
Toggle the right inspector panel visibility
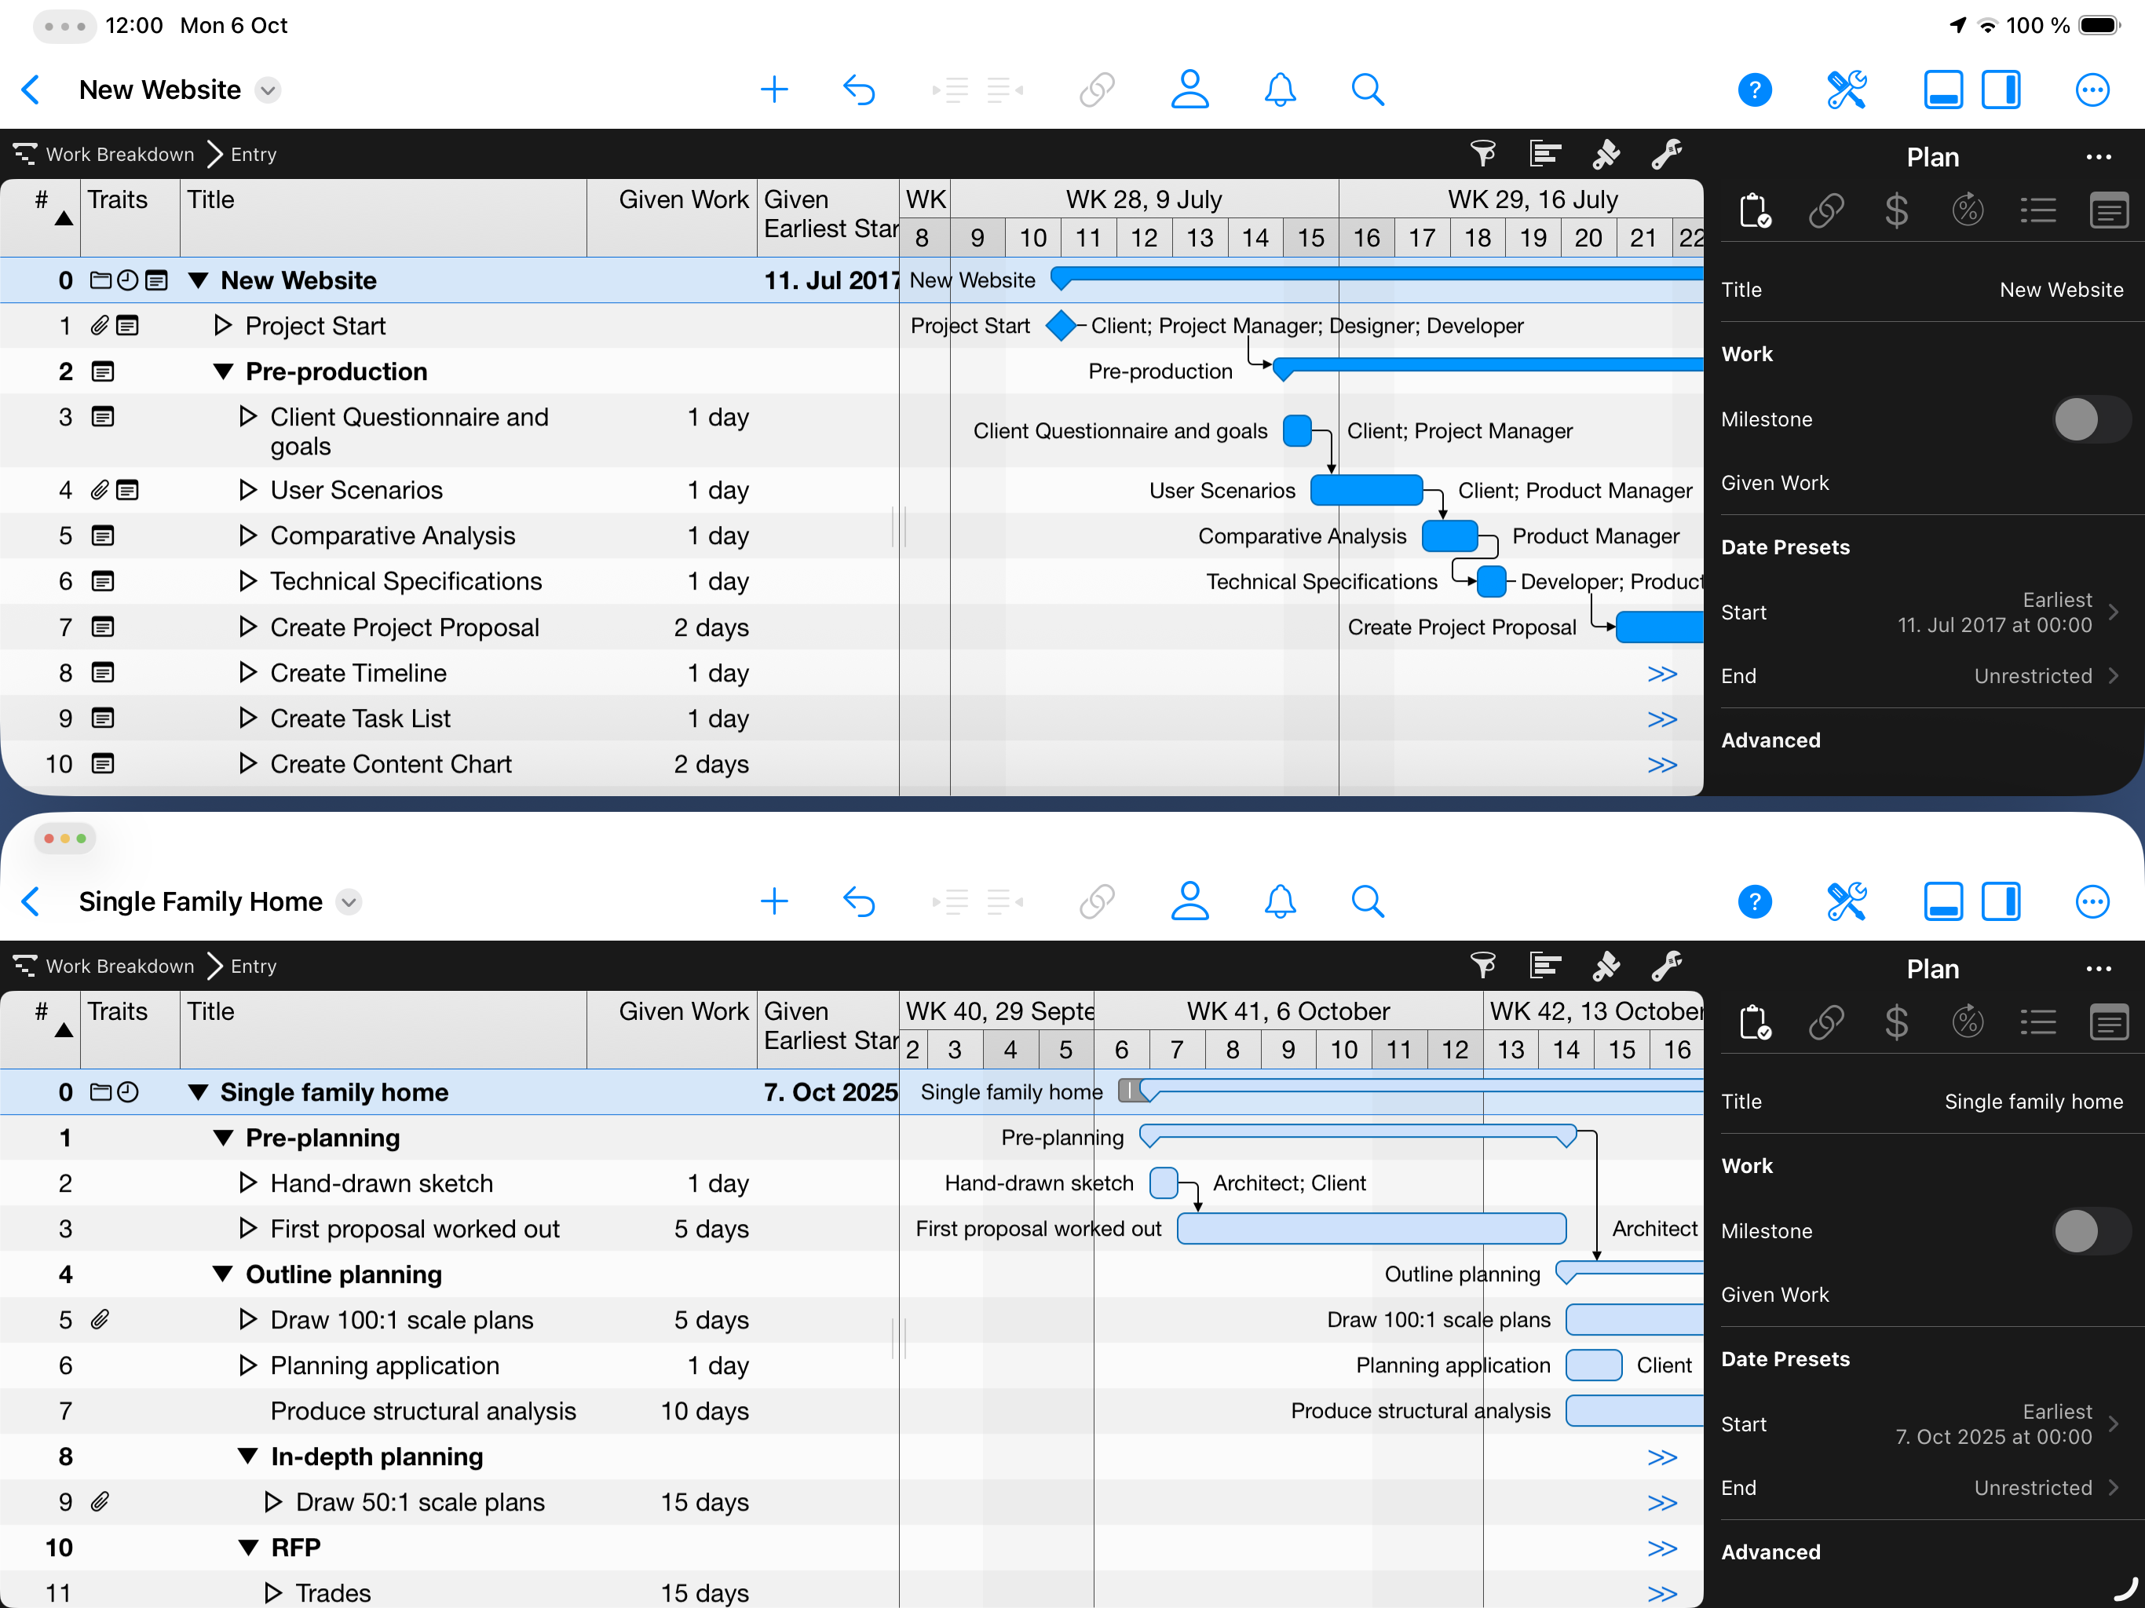click(x=2002, y=90)
